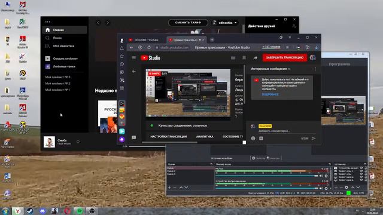Open the playlist № 2 entry in Spotify
383x215 pixels.
coord(57,84)
